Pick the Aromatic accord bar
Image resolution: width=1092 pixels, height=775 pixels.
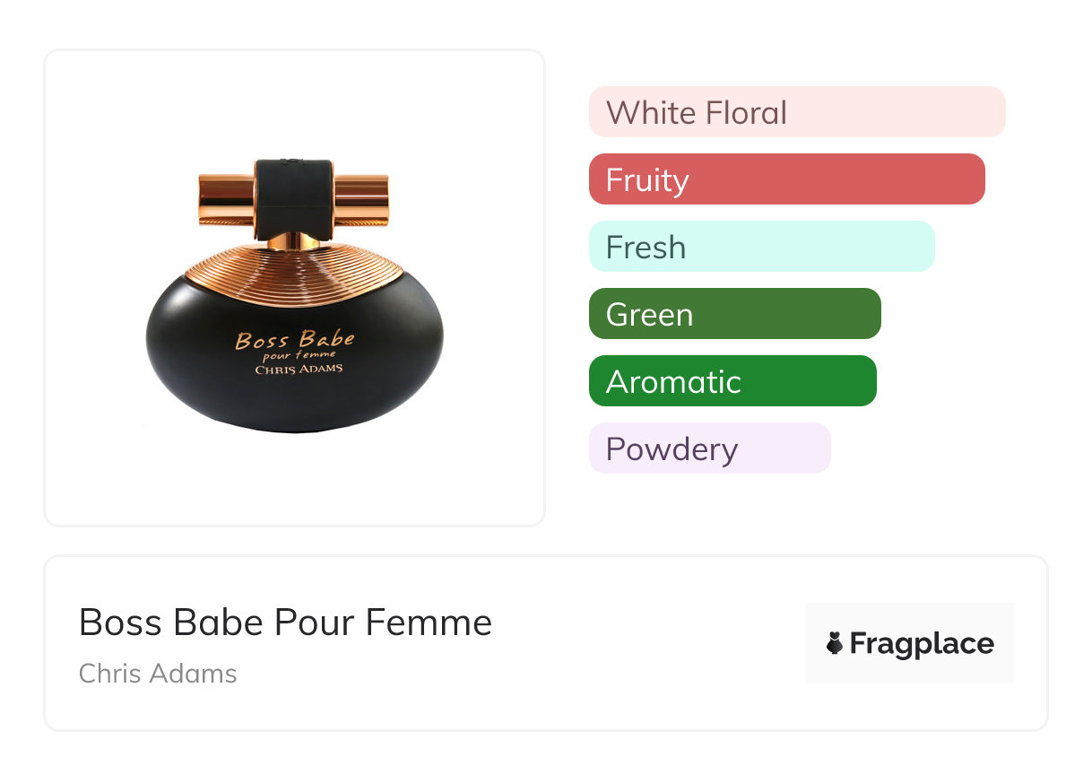pyautogui.click(x=732, y=381)
